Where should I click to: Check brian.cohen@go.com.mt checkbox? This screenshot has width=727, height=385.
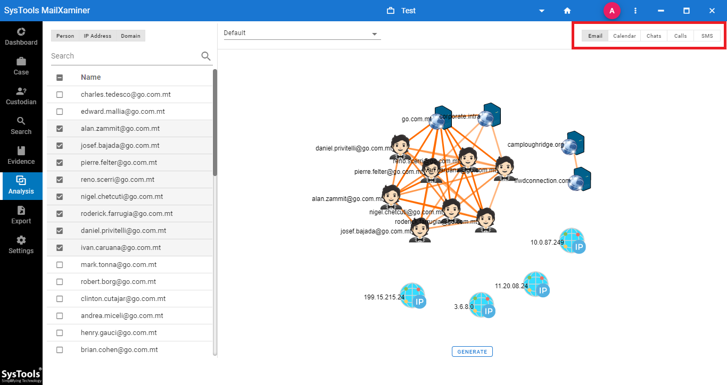(60, 350)
